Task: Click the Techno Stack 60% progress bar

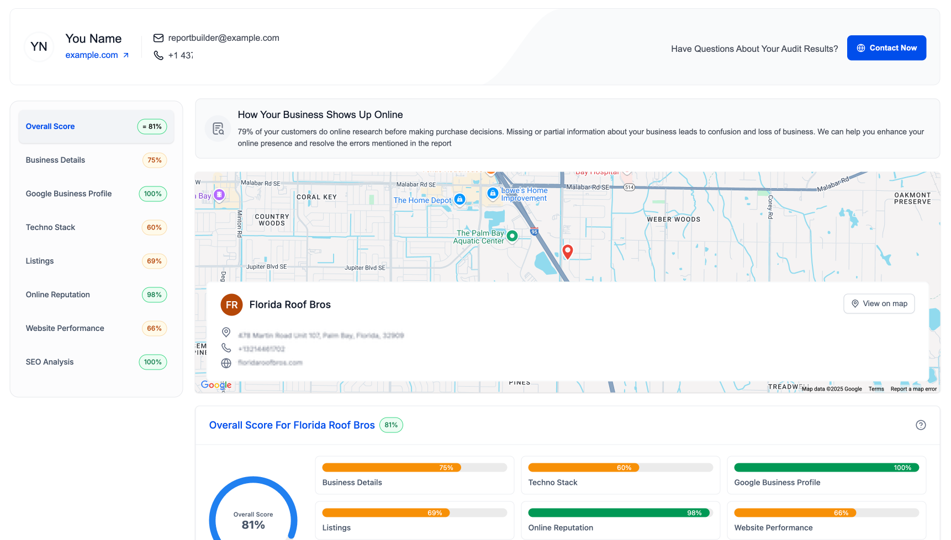Action: tap(620, 468)
